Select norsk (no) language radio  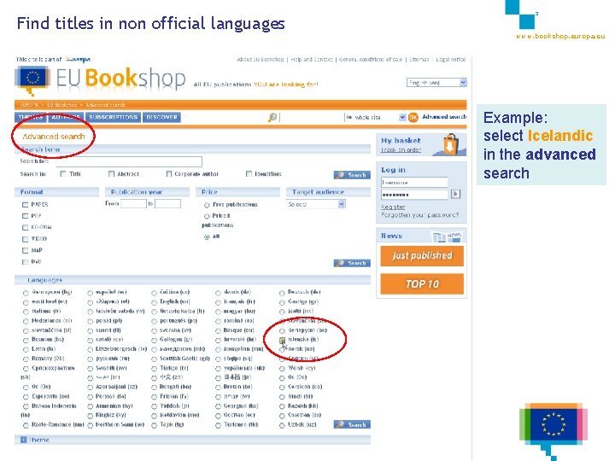282,349
